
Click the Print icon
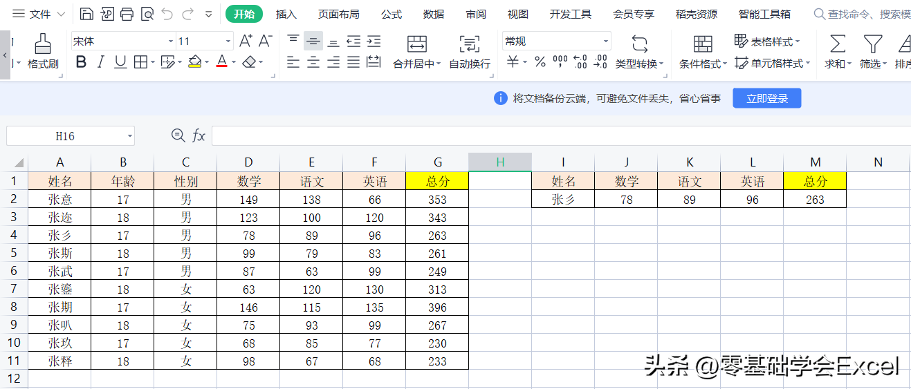[127, 14]
